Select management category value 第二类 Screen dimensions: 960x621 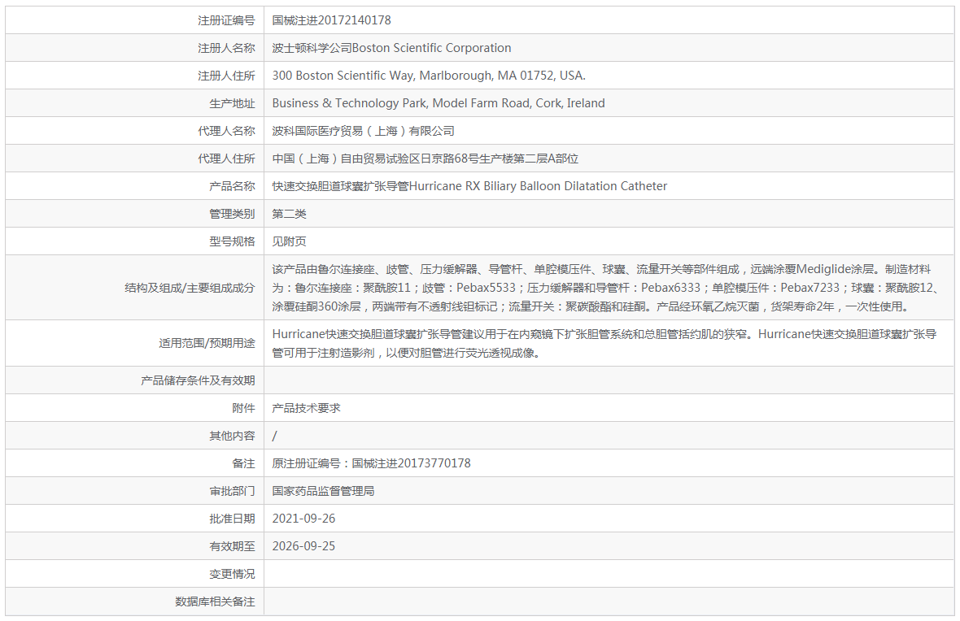point(289,214)
